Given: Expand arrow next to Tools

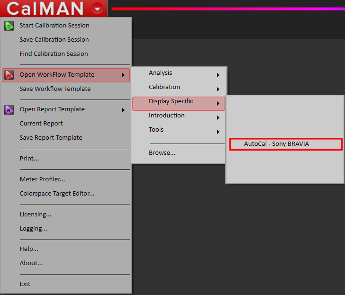Looking at the screenshot, I should (x=218, y=132).
